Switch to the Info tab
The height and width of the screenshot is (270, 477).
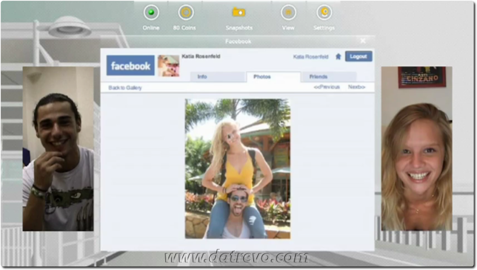point(218,77)
